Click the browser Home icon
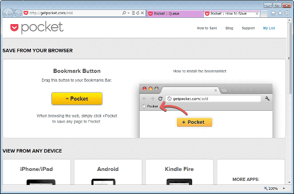Screen dimensions: 294x194 coord(273,13)
